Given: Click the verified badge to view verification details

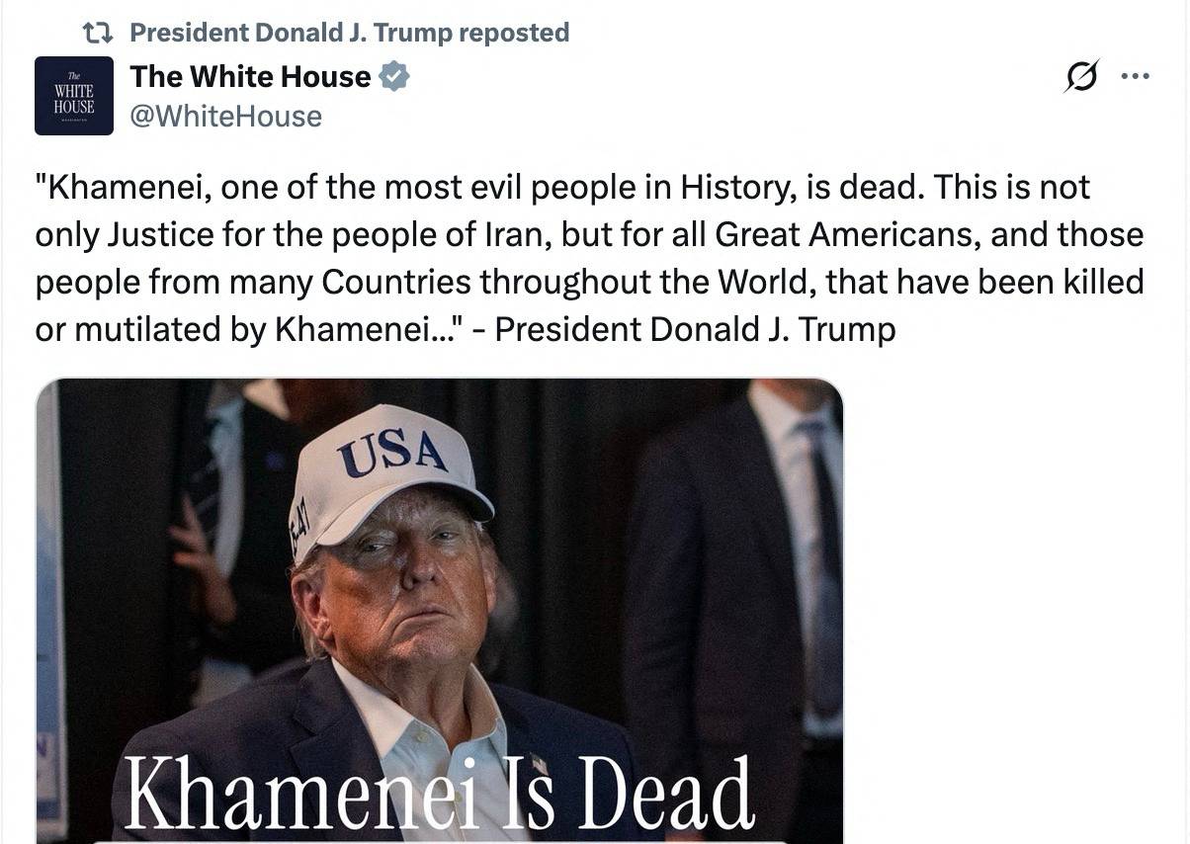Looking at the screenshot, I should coord(393,76).
